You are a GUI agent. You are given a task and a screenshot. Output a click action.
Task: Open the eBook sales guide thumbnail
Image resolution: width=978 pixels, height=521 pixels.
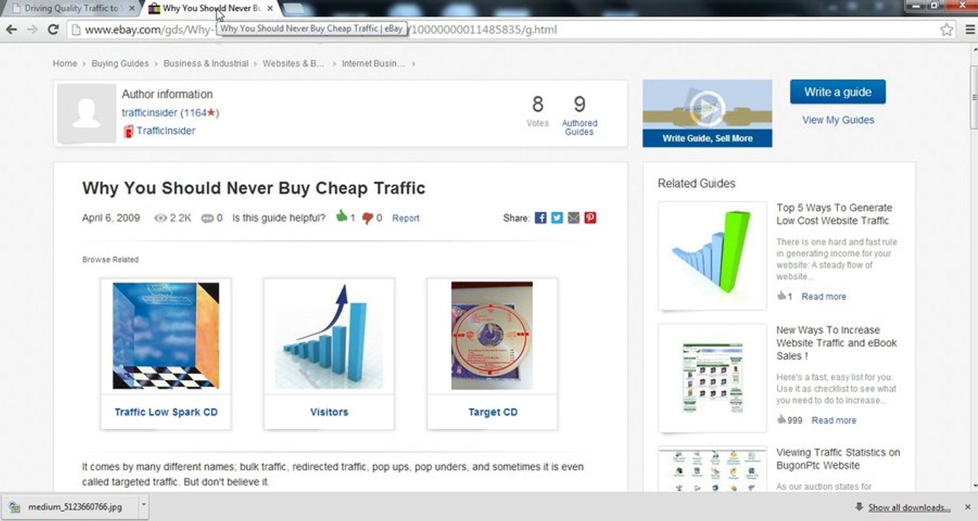tap(712, 378)
